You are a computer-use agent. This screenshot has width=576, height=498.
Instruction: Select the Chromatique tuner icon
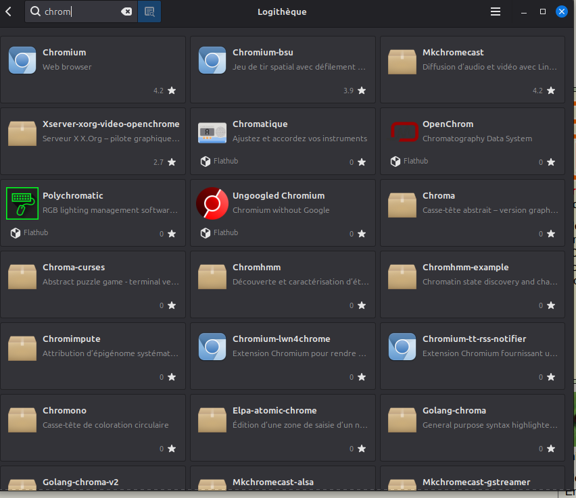[x=212, y=132]
